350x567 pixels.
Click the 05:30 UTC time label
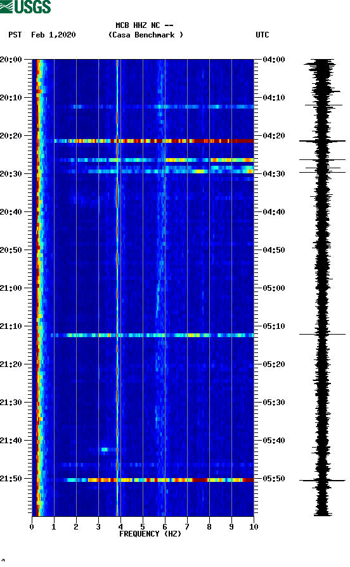[274, 403]
